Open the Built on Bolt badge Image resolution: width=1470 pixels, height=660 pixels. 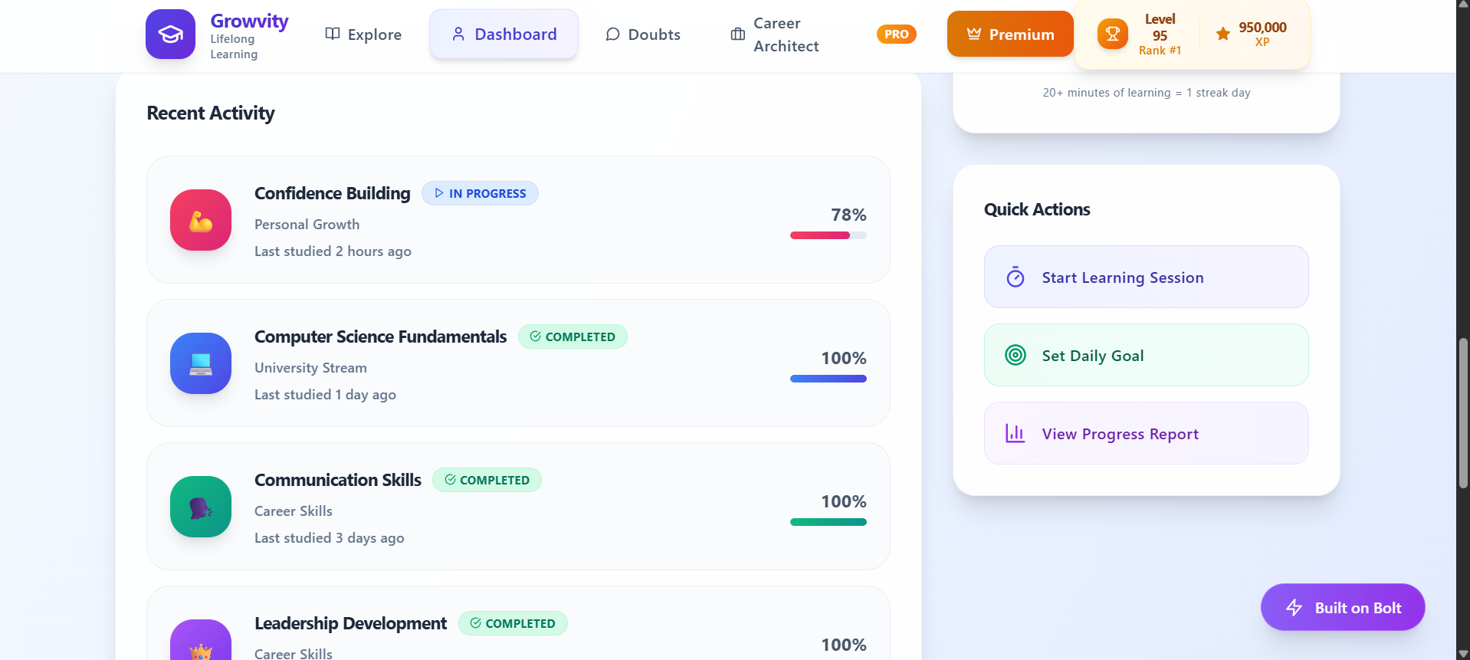1343,607
